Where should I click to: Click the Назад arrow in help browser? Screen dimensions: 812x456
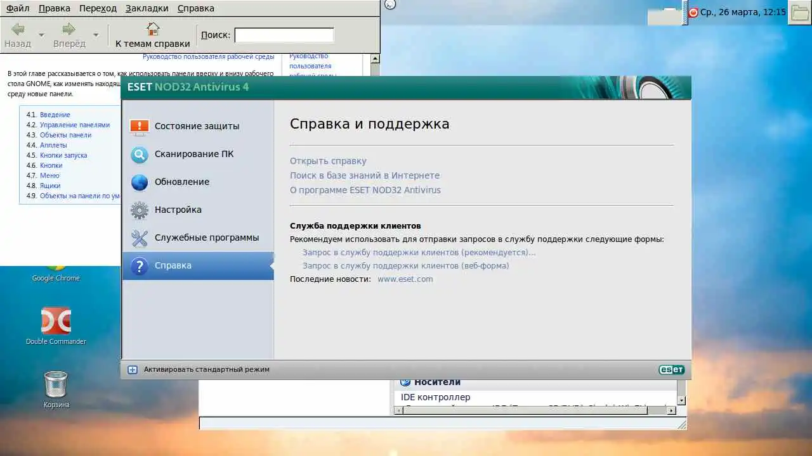click(18, 29)
